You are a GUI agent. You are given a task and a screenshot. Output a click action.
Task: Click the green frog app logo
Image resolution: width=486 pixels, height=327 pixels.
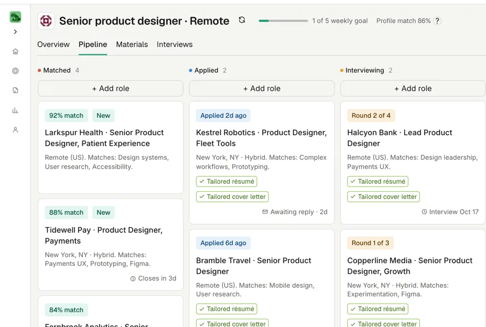pos(15,17)
